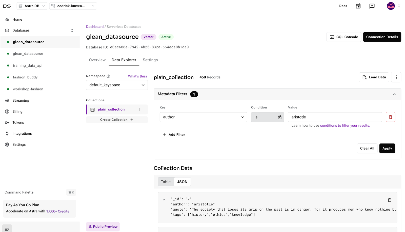
Task: Click the Load Data button
Action: coord(374,77)
